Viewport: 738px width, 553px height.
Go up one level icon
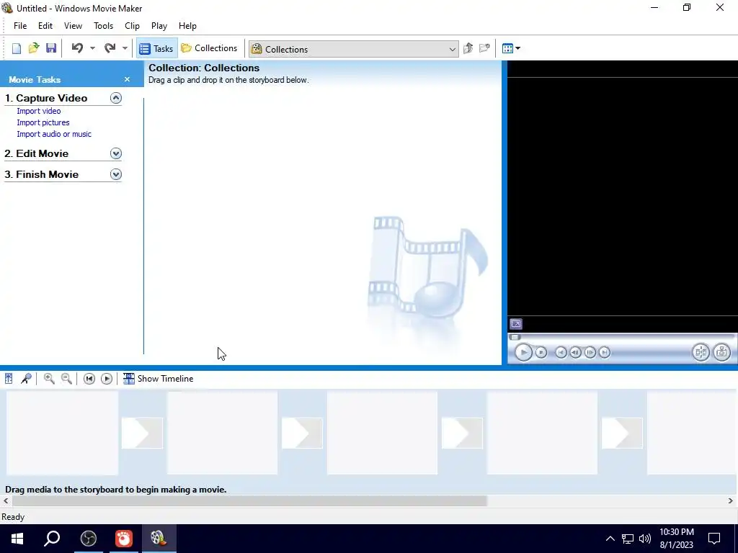coord(468,48)
